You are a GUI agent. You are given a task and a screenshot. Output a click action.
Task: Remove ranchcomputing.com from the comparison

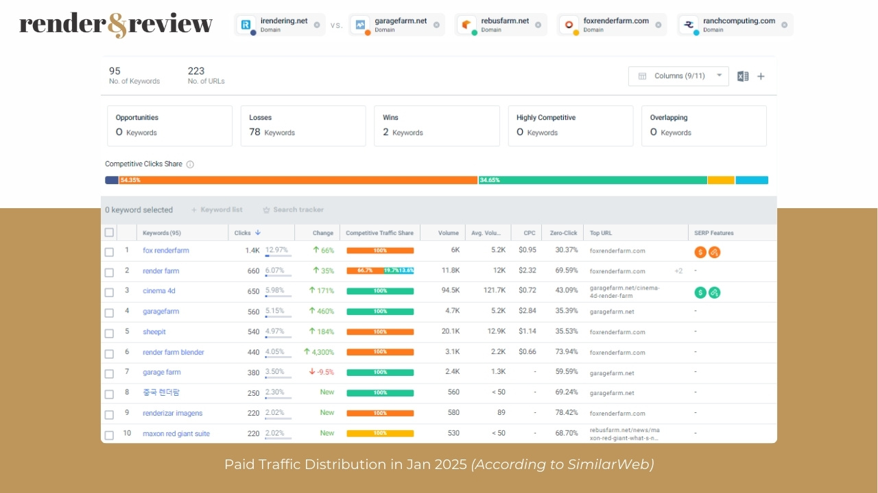pos(785,25)
